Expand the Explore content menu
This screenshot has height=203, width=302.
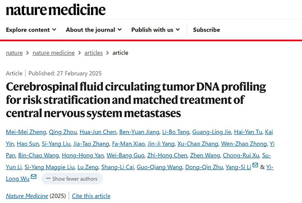(x=31, y=30)
